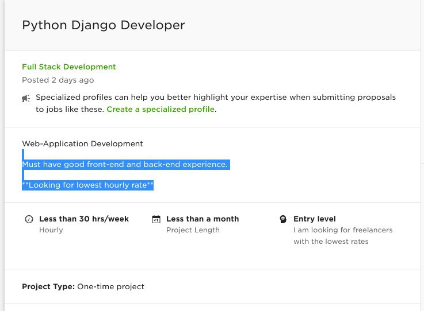Click the Python Django Developer job title

[104, 25]
